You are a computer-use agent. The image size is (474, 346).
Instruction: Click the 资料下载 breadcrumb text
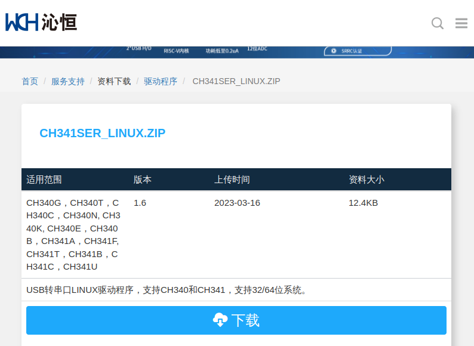pyautogui.click(x=114, y=81)
